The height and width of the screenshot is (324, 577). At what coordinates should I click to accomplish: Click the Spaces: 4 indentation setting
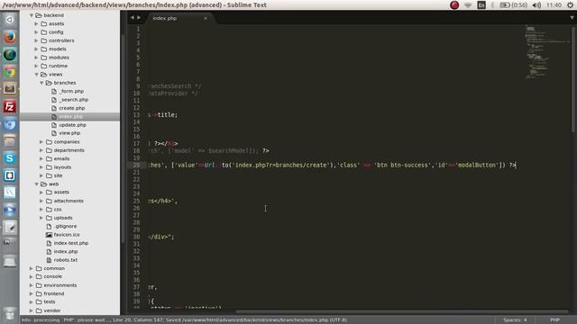point(515,320)
